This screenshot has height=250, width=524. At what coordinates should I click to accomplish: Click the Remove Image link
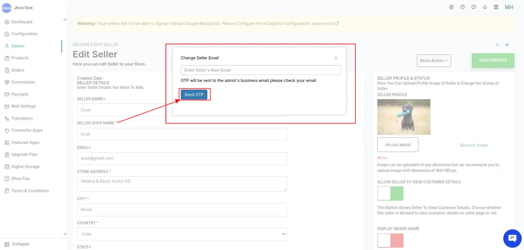(474, 145)
